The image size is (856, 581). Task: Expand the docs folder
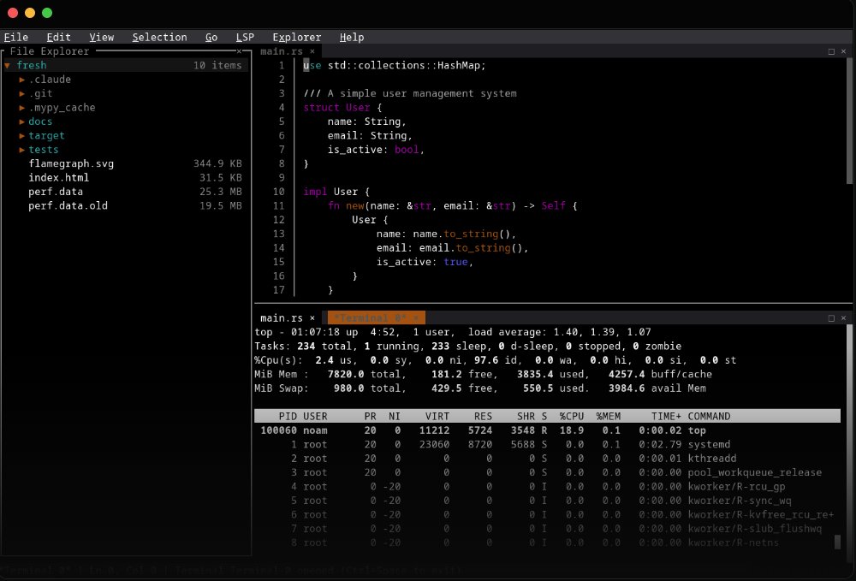(22, 122)
